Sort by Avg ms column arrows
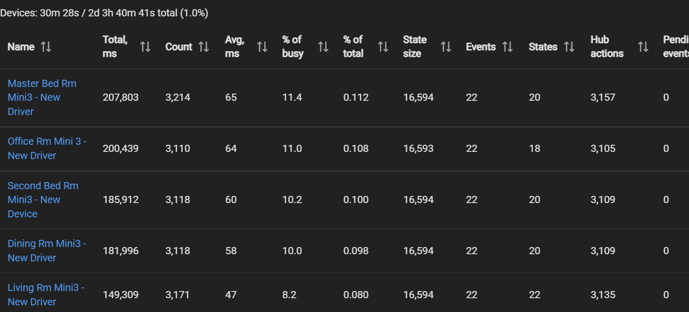The width and height of the screenshot is (689, 312). (262, 47)
